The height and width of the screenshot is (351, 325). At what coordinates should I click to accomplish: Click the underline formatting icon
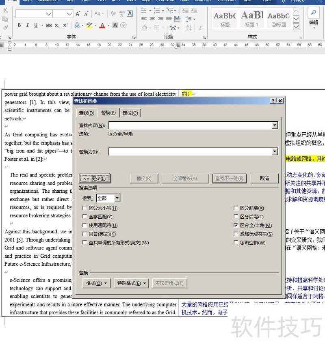click(x=36, y=25)
